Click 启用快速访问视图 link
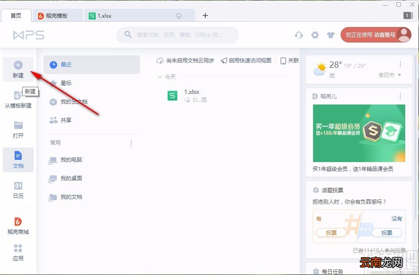 tap(246, 61)
